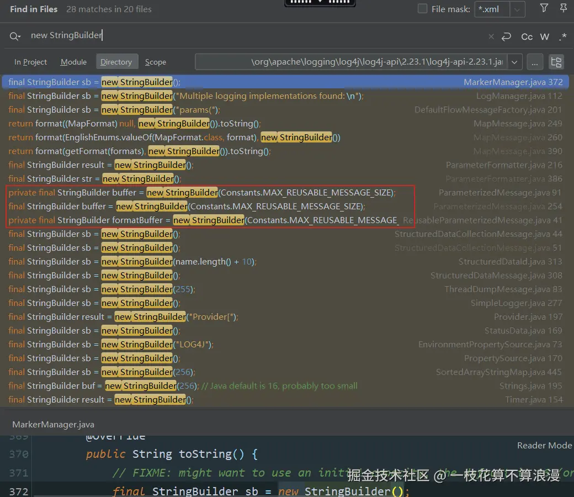574x497 pixels.
Task: Select the StructuredDataCollectionMessage.java 51 result
Action: (x=285, y=248)
